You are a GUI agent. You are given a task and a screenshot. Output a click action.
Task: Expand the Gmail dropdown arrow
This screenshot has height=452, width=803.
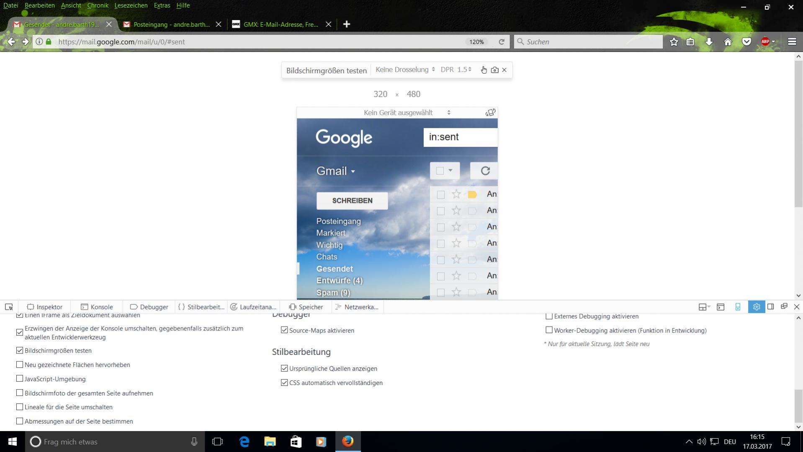click(x=353, y=171)
